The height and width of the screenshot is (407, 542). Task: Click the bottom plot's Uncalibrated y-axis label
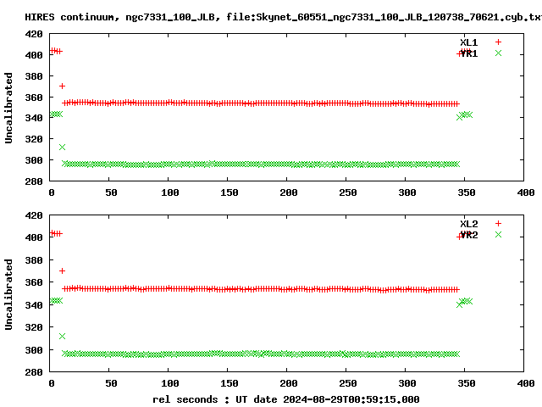[8, 294]
